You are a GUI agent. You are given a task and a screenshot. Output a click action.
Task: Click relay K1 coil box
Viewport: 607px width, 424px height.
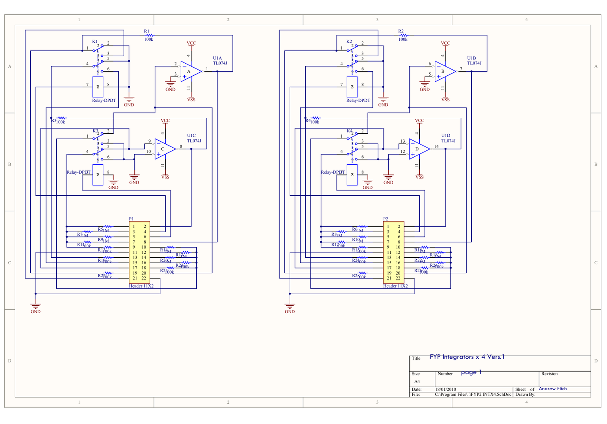pos(98,87)
